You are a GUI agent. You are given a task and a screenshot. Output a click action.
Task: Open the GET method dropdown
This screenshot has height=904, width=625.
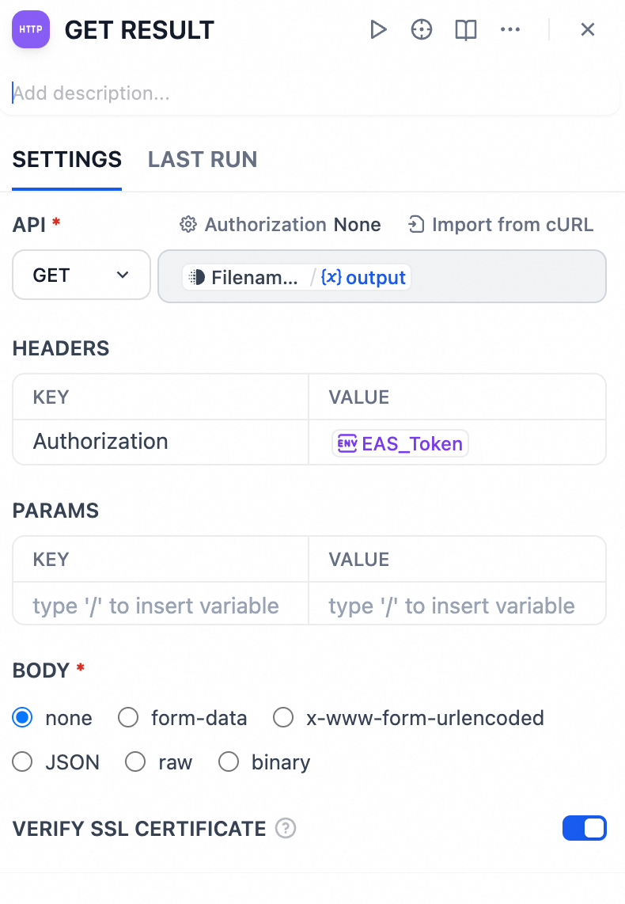point(81,275)
